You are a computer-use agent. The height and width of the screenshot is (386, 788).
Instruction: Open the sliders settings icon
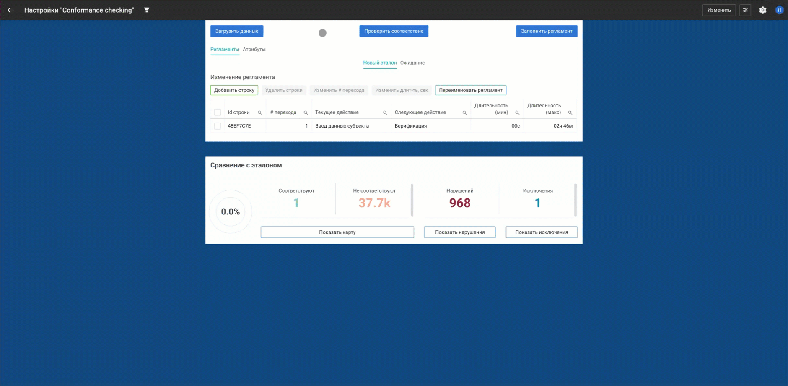pos(745,10)
